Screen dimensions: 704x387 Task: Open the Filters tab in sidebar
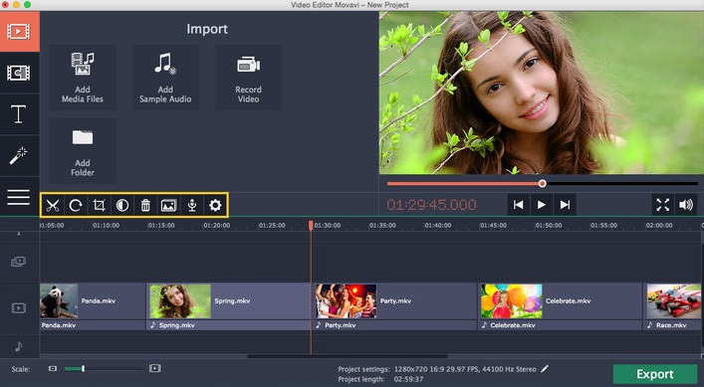tap(19, 73)
